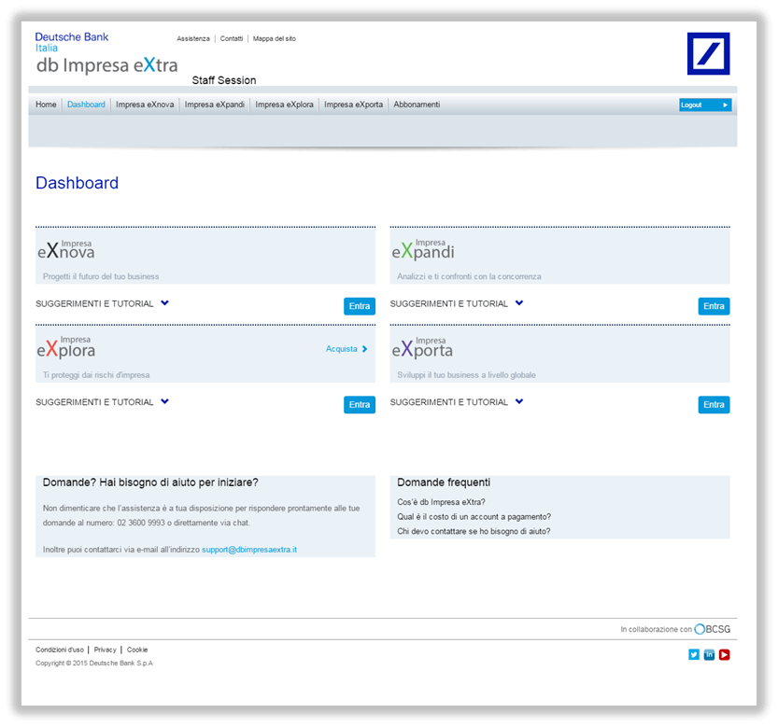Open FAQ 'Cos'è db Impresa eXtra?'
Viewport: 778px width, 727px height.
coord(441,502)
